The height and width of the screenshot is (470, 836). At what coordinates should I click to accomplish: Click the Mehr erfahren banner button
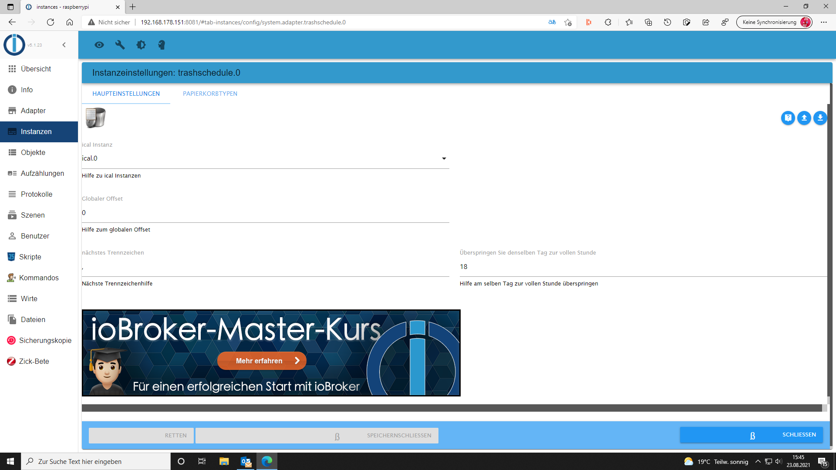click(x=262, y=361)
